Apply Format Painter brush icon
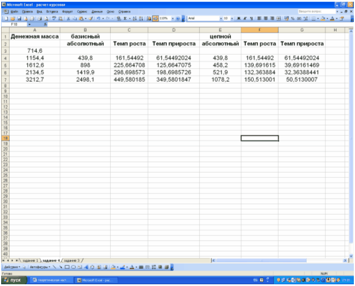Image resolution: width=355 pixels, height=286 pixels. click(91, 18)
